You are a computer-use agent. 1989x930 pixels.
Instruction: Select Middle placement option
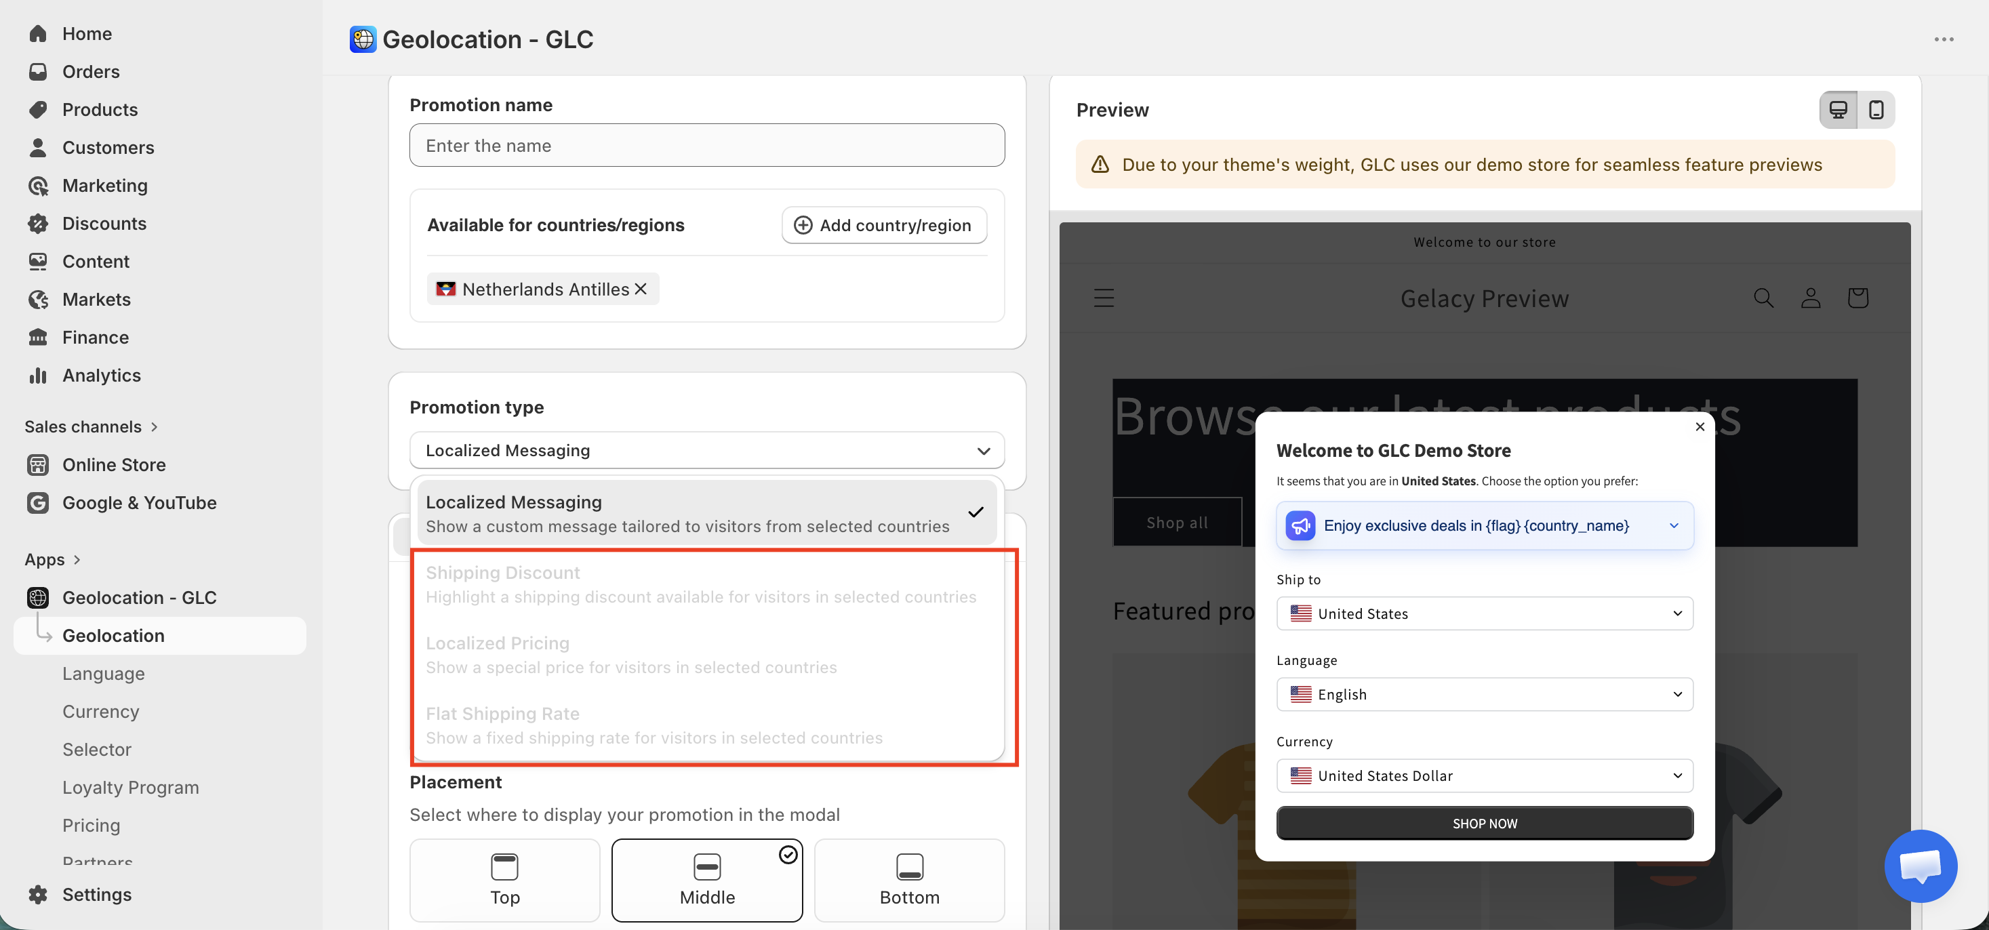(x=706, y=880)
